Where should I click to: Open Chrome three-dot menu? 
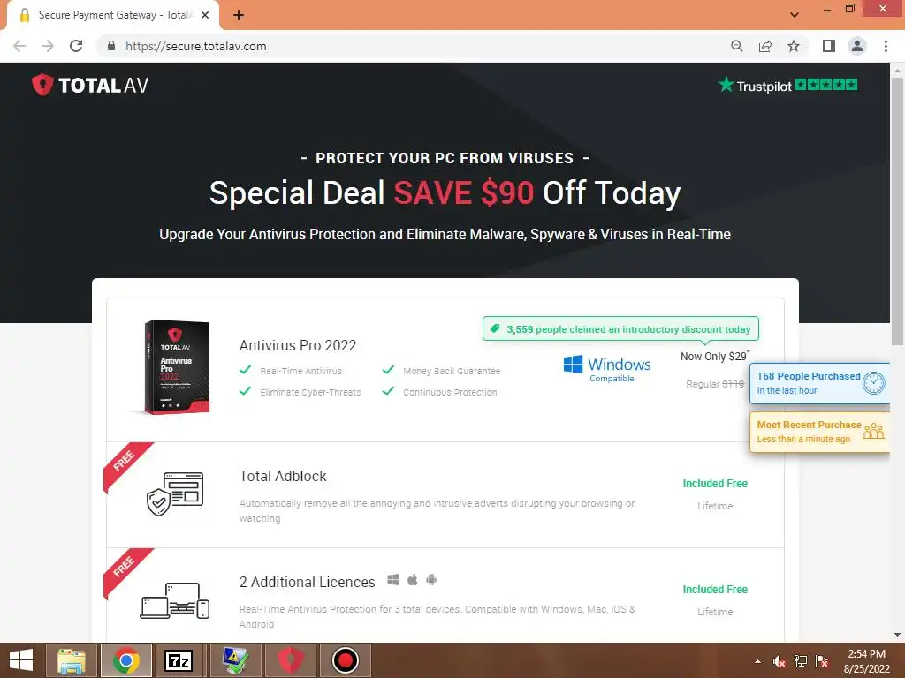886,46
